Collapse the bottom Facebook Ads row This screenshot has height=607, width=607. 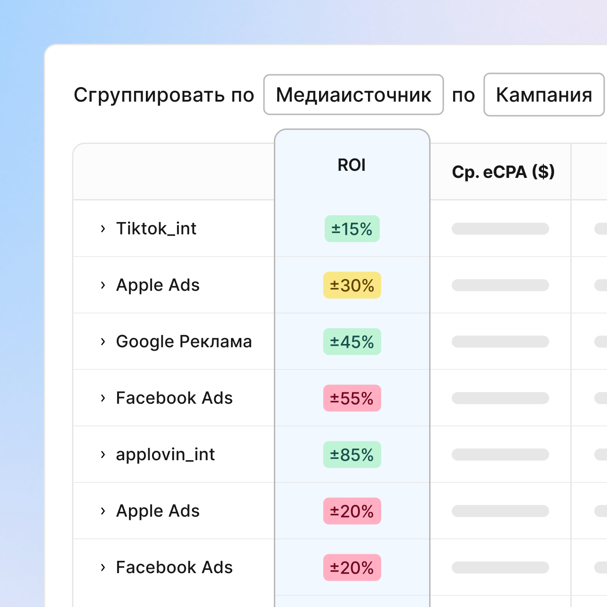point(103,567)
